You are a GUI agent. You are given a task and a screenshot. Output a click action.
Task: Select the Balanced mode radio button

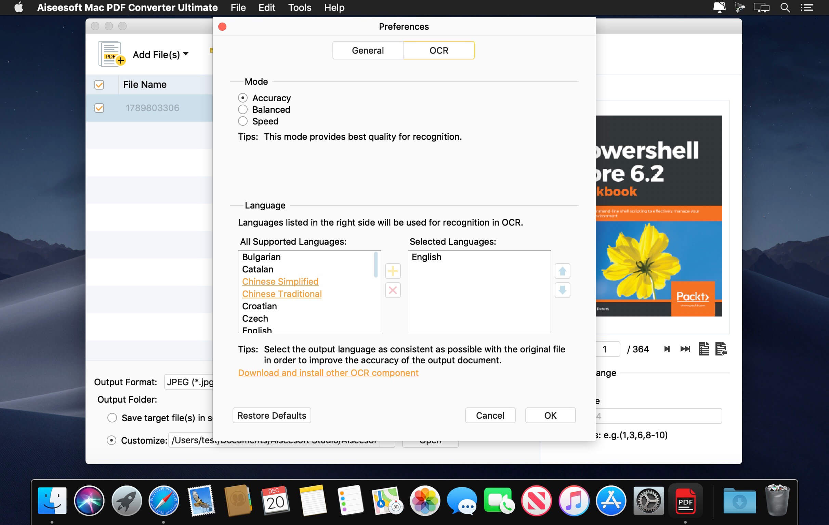point(243,109)
